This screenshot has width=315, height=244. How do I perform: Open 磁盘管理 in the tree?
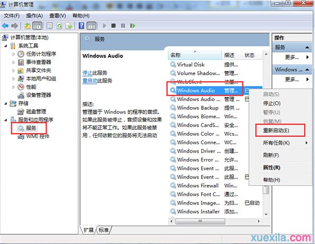tap(36, 111)
